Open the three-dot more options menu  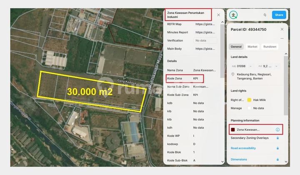click(282, 38)
